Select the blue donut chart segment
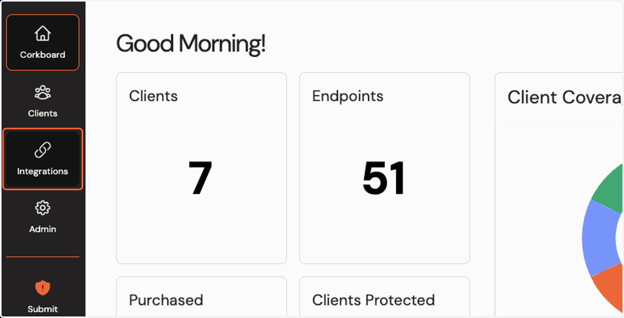This screenshot has height=318, width=624. (x=599, y=238)
